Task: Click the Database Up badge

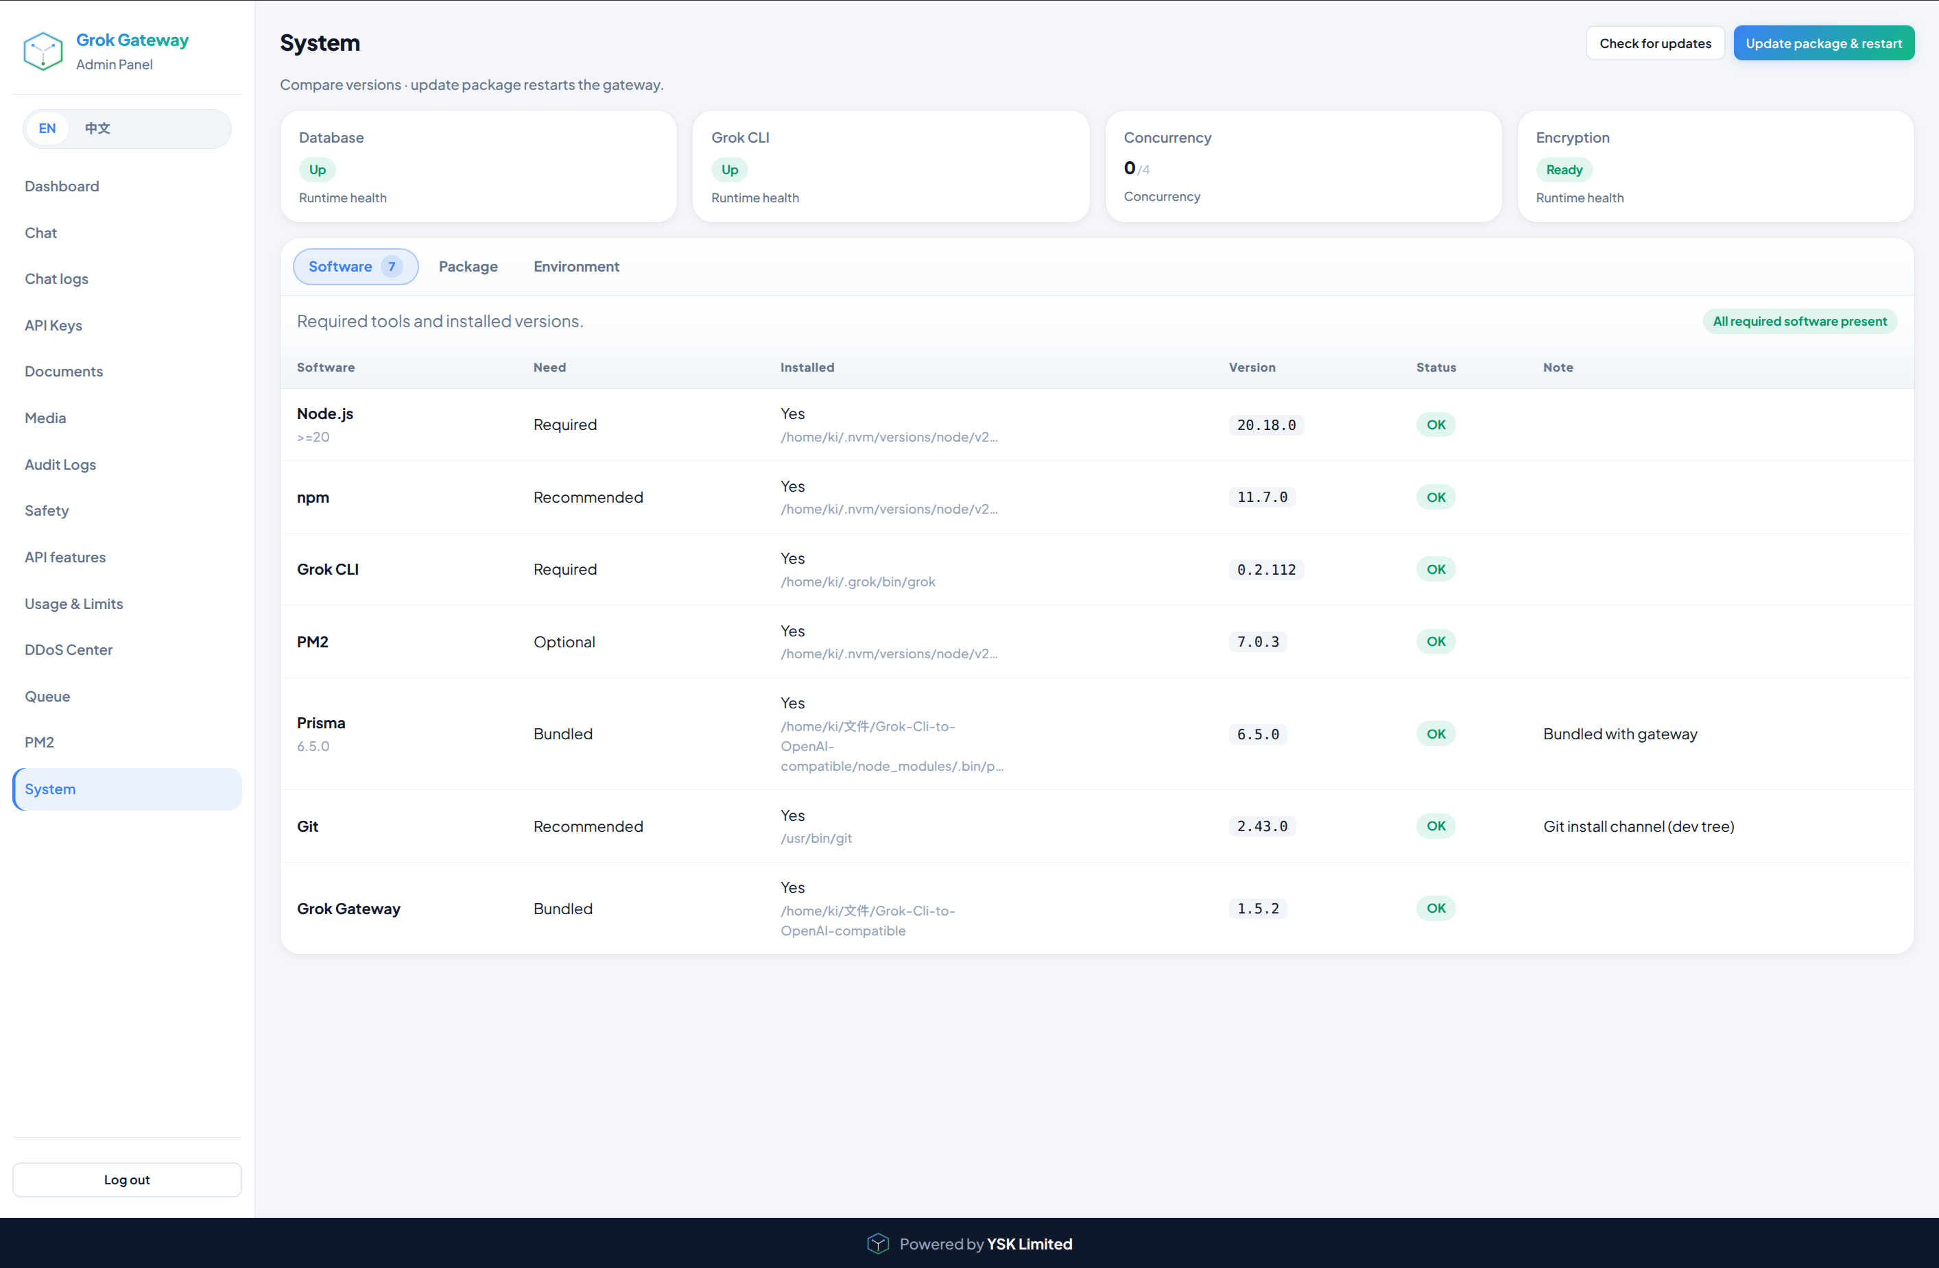Action: click(x=318, y=170)
